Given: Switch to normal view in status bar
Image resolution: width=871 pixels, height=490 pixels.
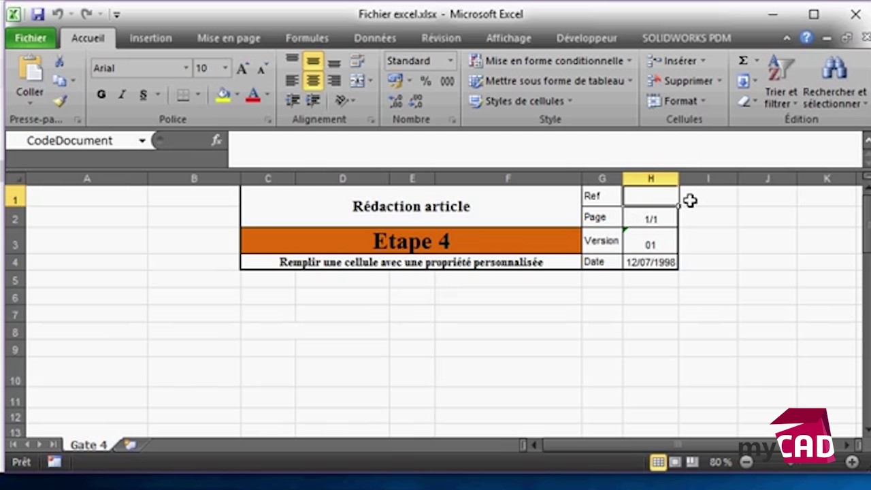Looking at the screenshot, I should (658, 462).
